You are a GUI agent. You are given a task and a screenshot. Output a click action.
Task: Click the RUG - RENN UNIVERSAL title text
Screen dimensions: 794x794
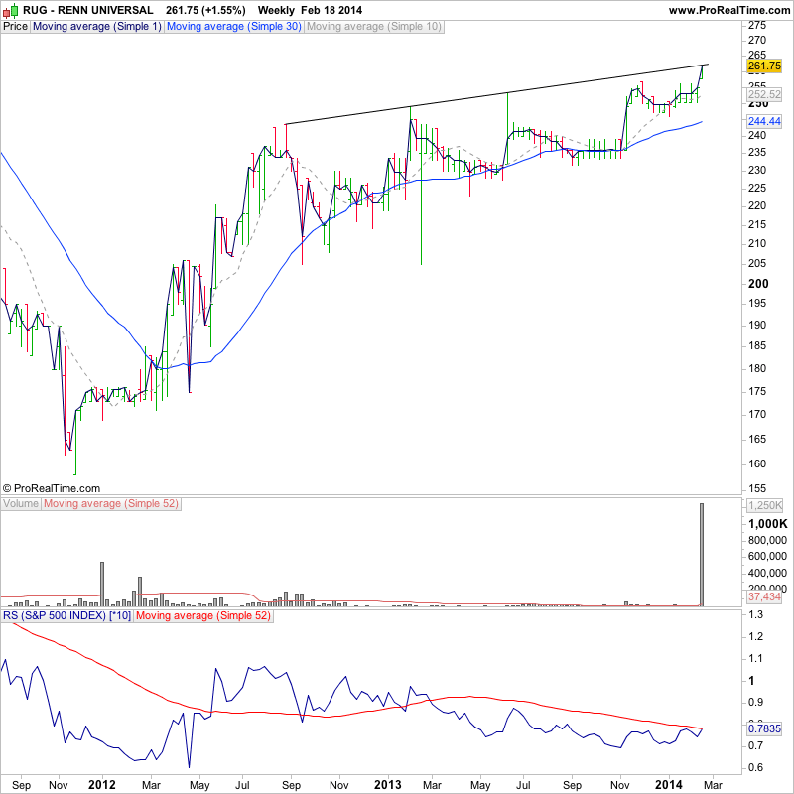[87, 10]
